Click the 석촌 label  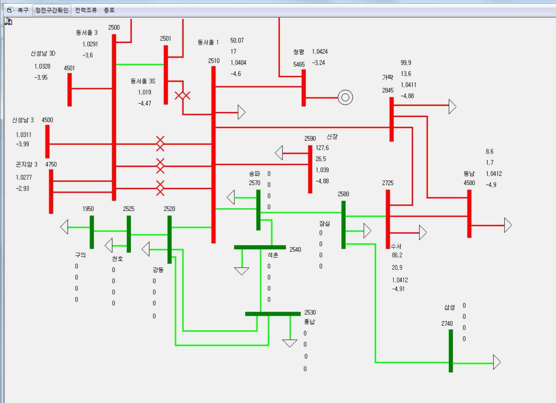273,255
